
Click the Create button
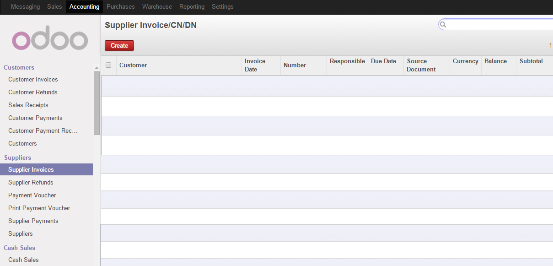tap(119, 45)
